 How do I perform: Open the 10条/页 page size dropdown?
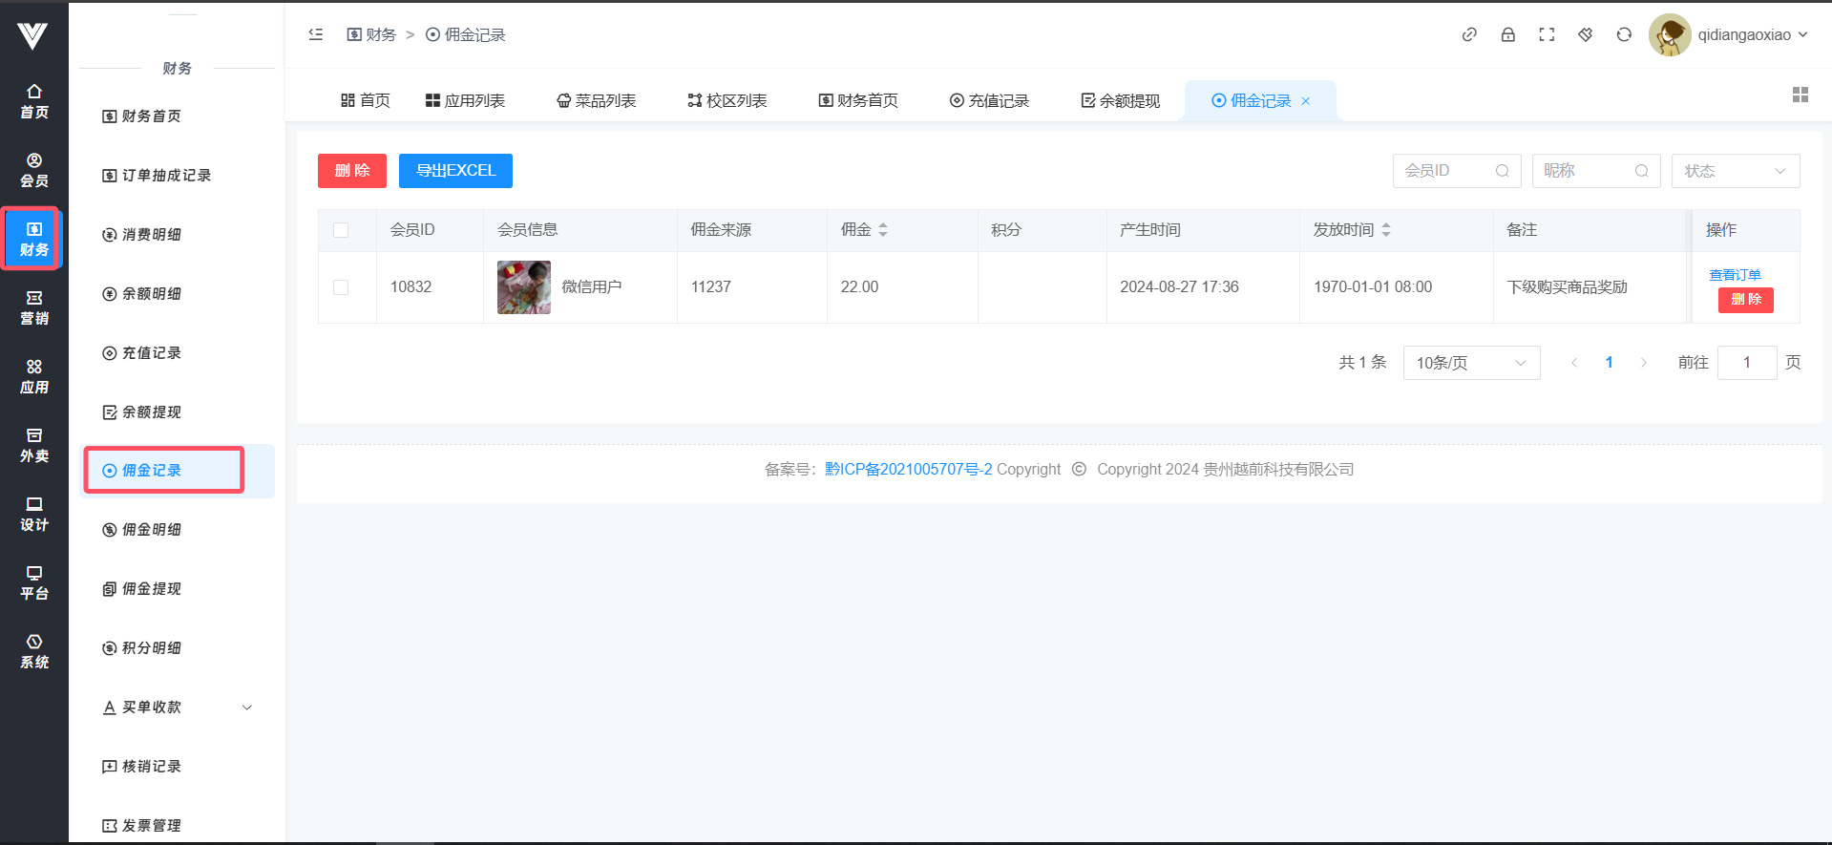[1470, 363]
